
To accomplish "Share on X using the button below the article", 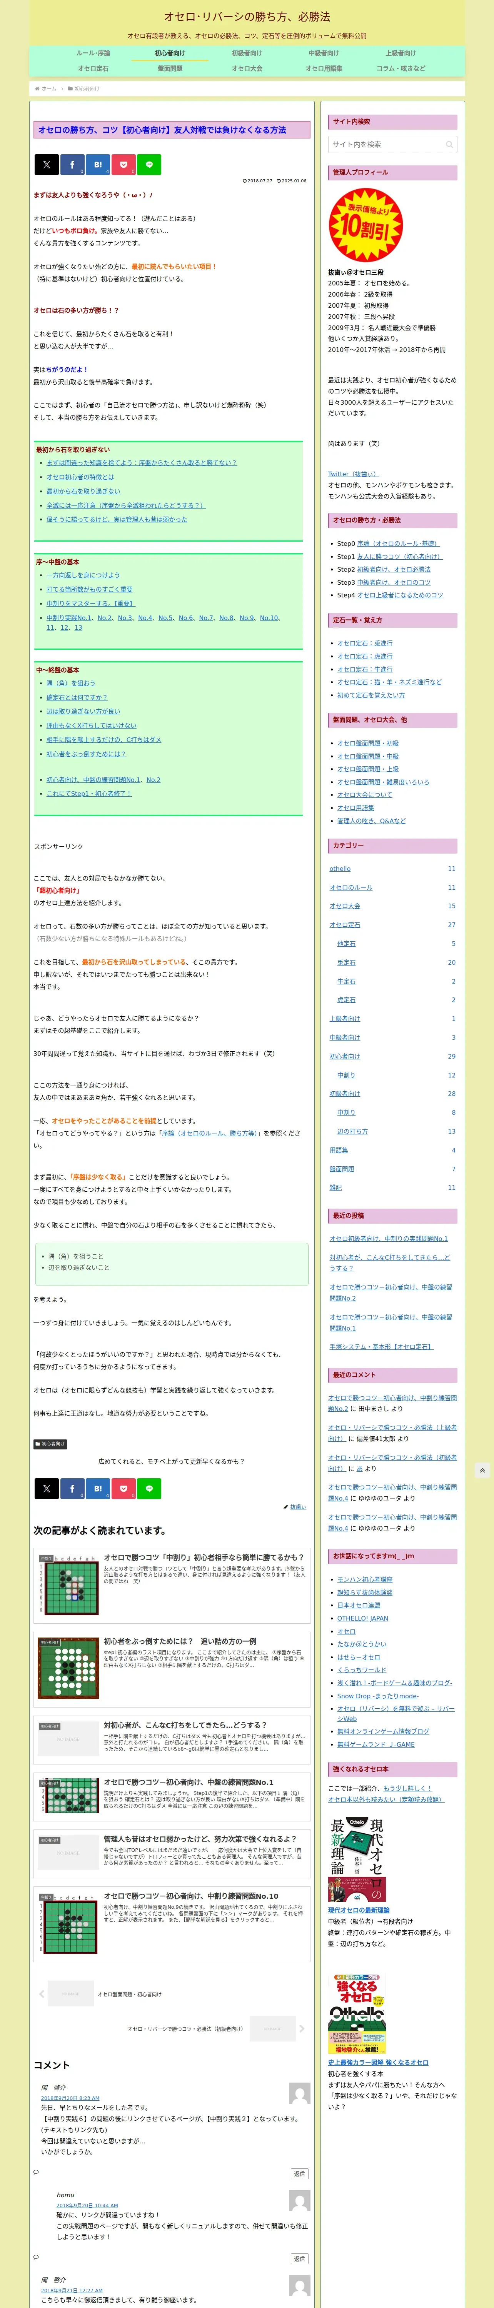I will (x=47, y=1488).
